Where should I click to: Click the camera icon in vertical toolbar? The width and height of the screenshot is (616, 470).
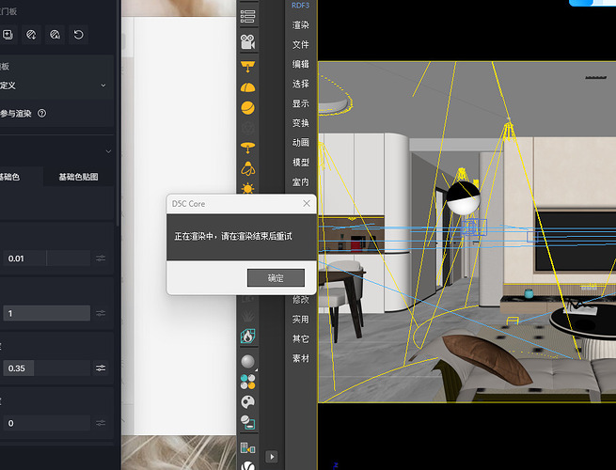coord(248,42)
